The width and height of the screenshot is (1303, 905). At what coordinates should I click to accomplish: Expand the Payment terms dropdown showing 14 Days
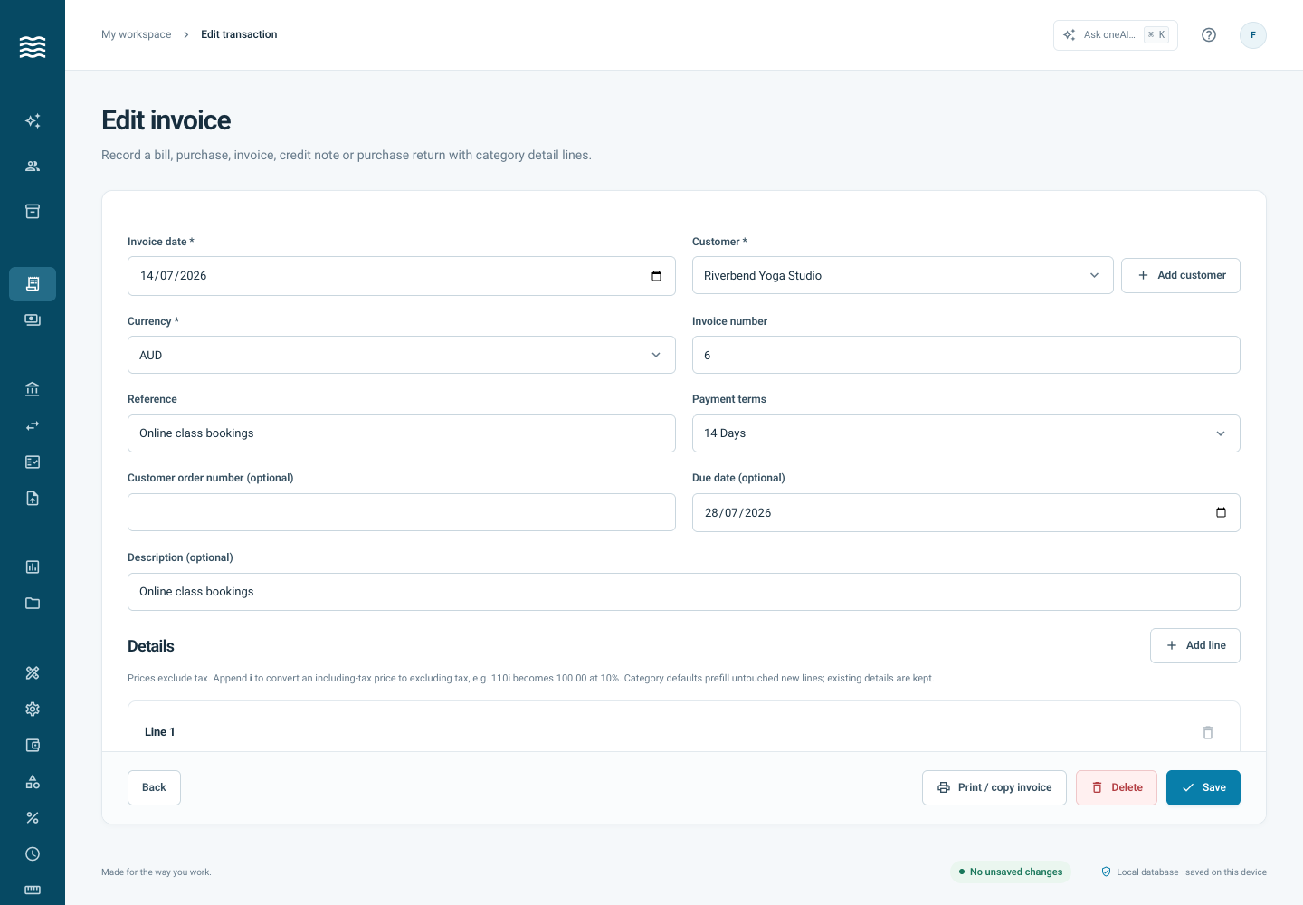(966, 433)
